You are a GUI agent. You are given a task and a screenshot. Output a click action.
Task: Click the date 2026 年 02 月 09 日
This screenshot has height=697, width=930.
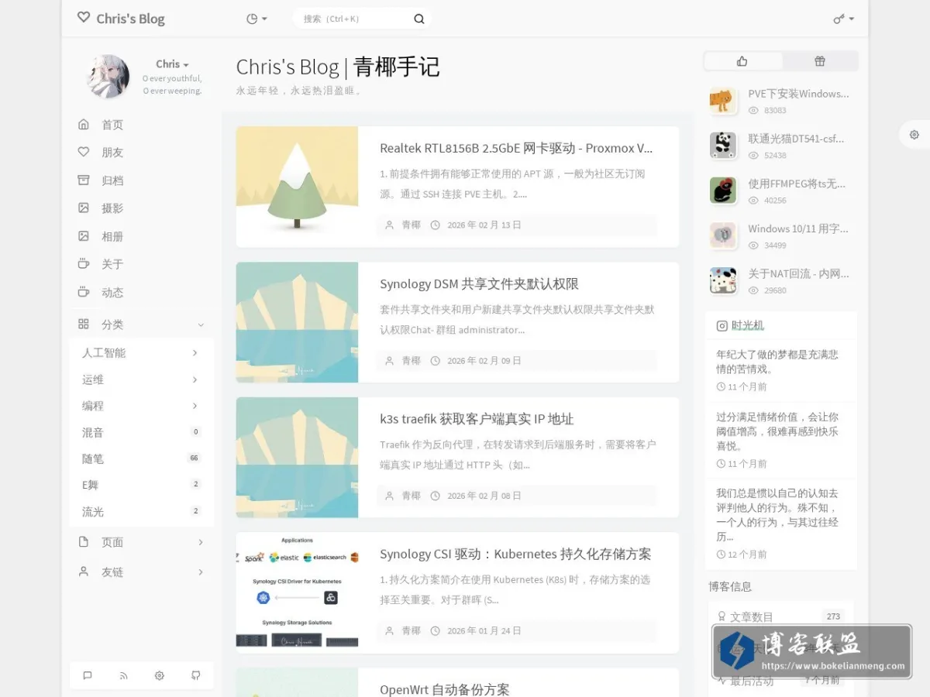[x=484, y=361]
